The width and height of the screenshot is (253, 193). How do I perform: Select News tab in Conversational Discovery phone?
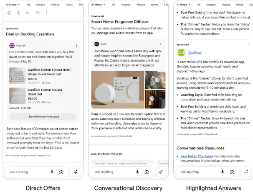154,5
